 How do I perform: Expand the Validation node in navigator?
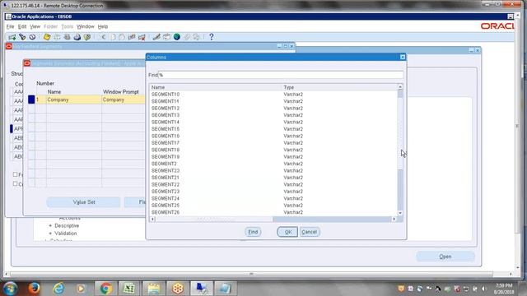click(50, 234)
